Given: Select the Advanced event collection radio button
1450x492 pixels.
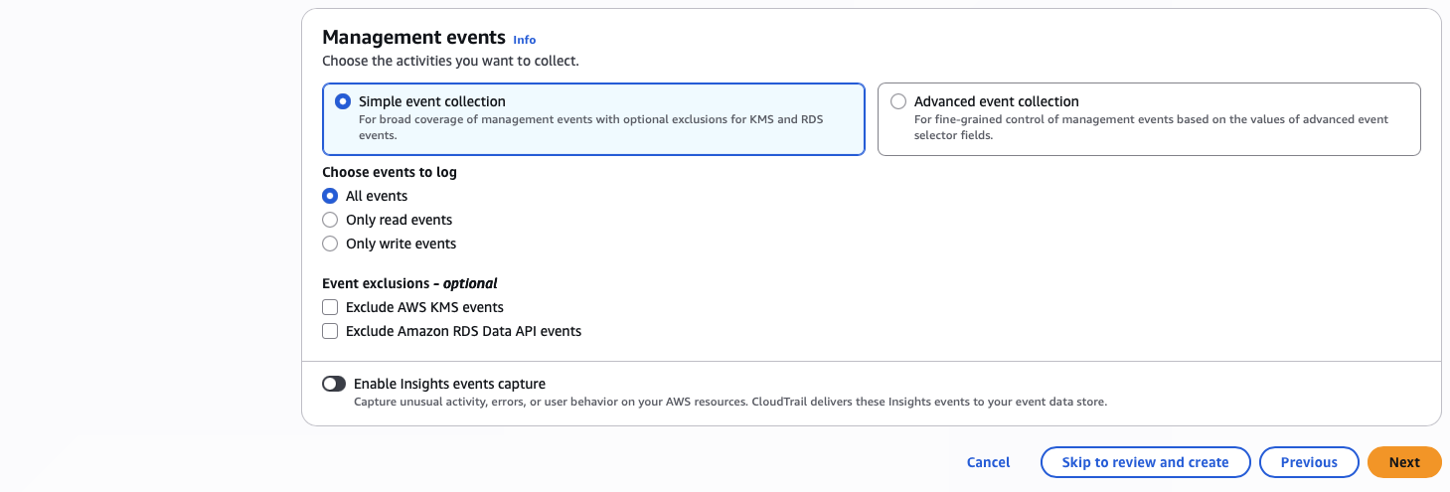Looking at the screenshot, I should [898, 101].
